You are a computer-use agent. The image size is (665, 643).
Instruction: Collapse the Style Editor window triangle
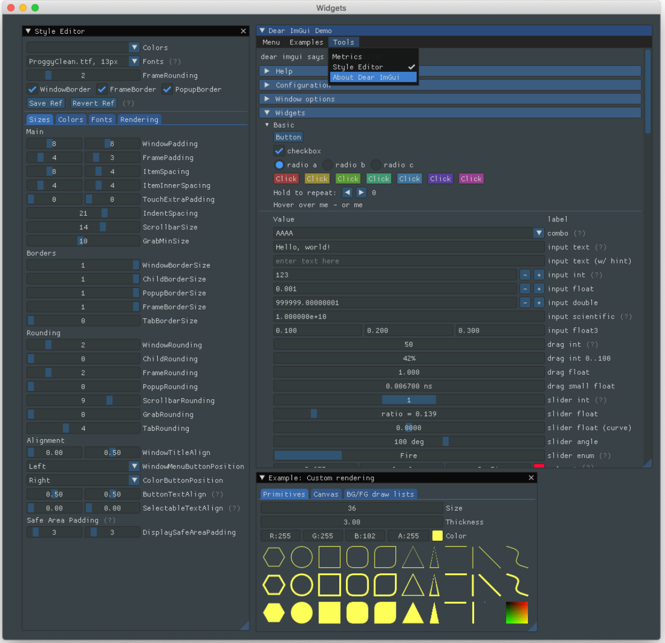coord(28,31)
